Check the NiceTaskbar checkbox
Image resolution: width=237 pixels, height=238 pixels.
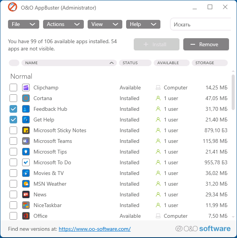pos(13,205)
